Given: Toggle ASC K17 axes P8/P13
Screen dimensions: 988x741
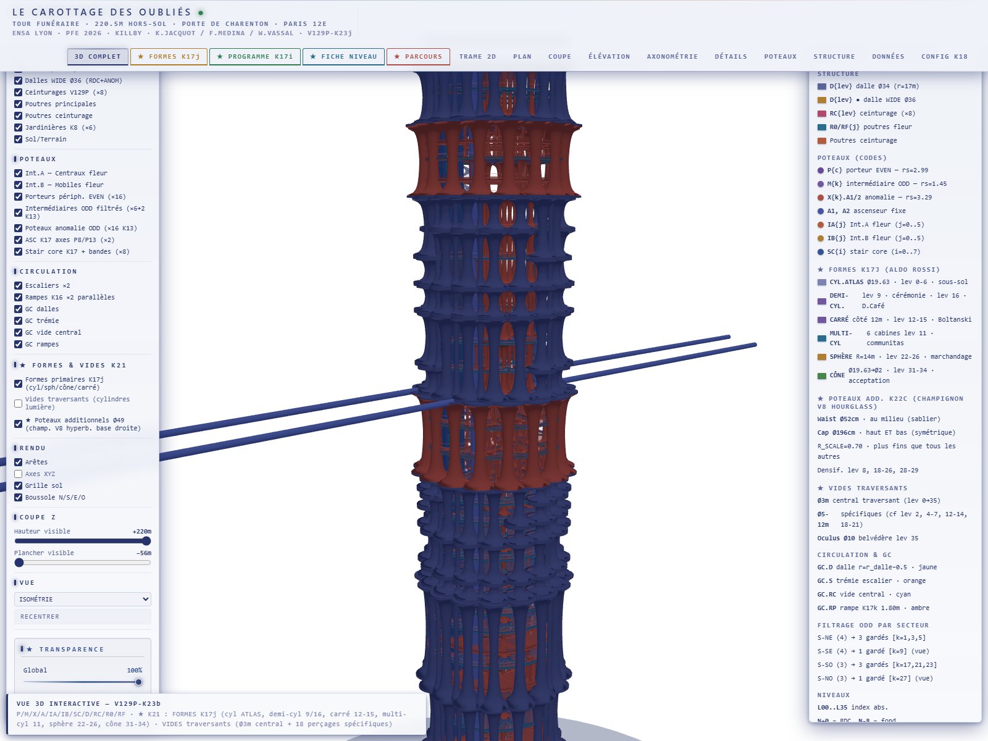Looking at the screenshot, I should click(x=19, y=240).
